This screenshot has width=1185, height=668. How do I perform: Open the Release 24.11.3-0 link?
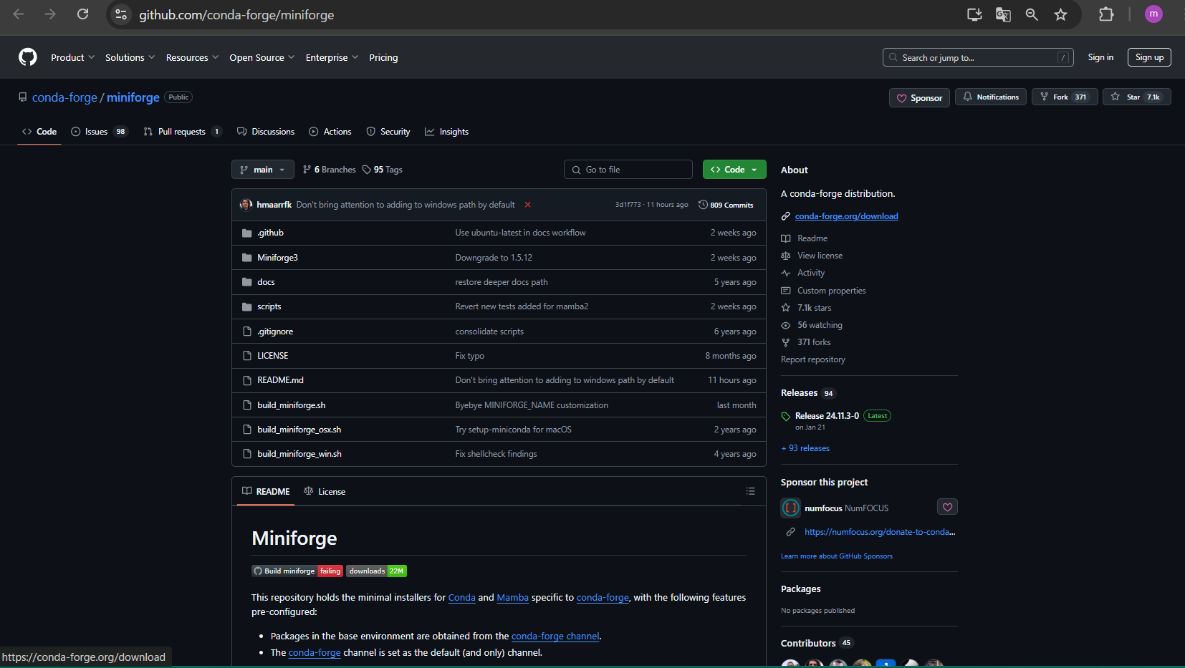coord(827,415)
